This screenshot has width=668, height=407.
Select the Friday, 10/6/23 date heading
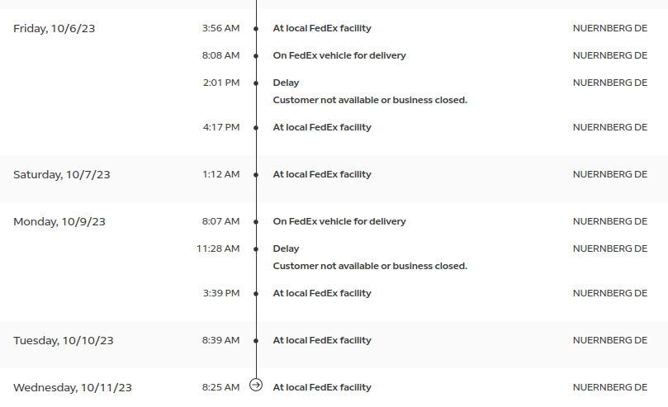54,29
